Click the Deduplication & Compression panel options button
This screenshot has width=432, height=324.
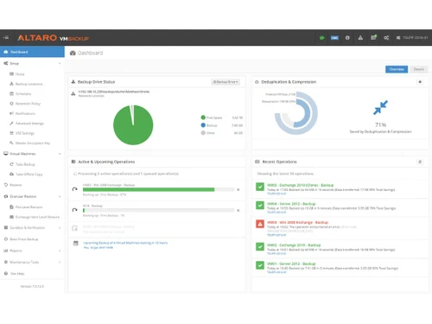coord(420,82)
